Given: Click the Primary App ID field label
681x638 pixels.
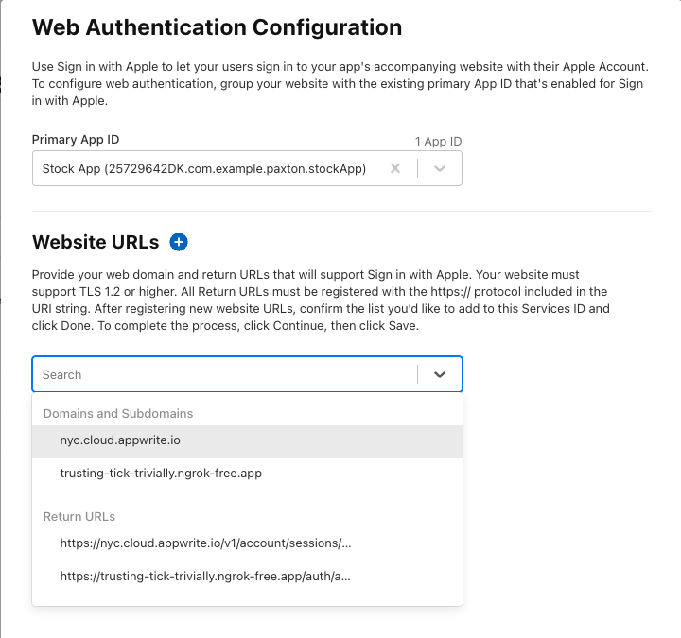Looking at the screenshot, I should click(x=76, y=140).
